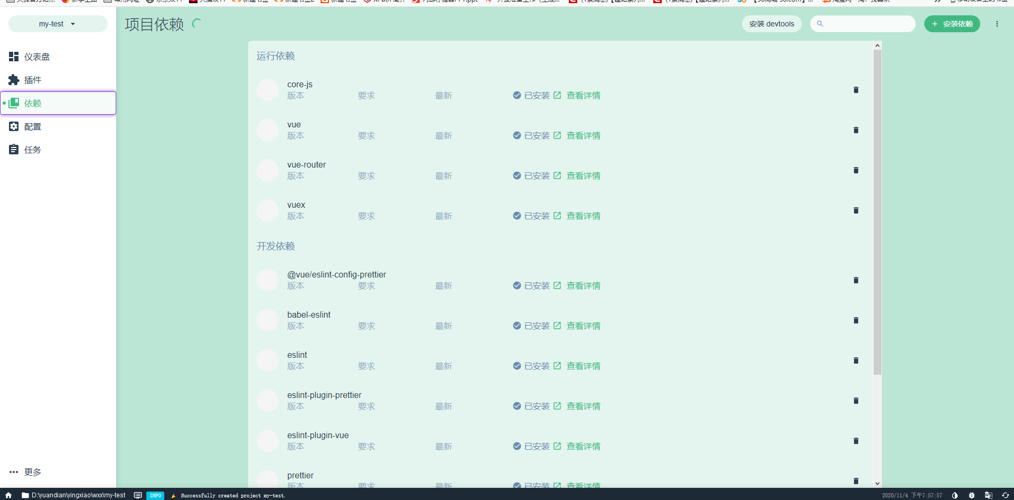Click bug report icon in status bar
The width and height of the screenshot is (1014, 500).
point(972,495)
